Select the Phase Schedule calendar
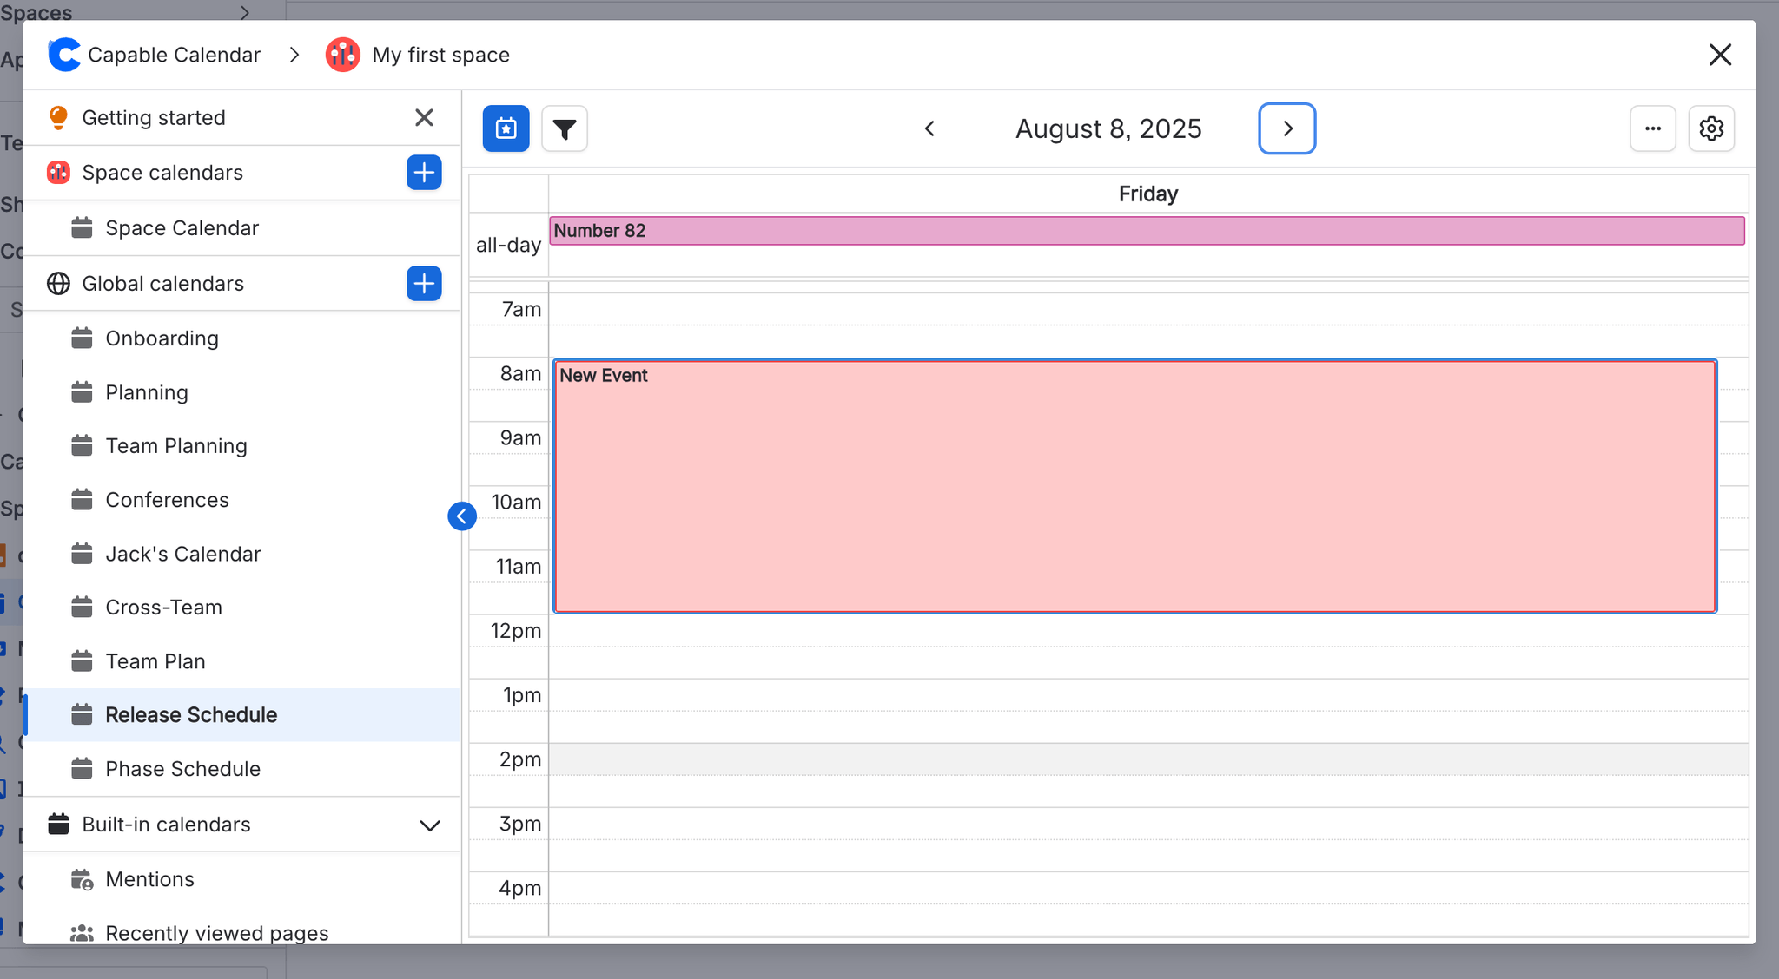Viewport: 1779px width, 979px height. click(182, 769)
